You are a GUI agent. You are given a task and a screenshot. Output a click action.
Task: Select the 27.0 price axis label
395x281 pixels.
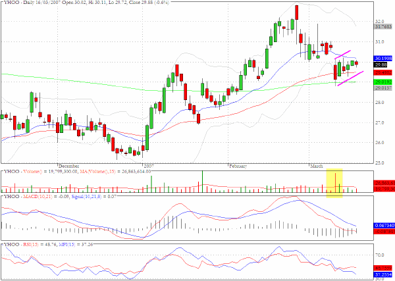click(380, 122)
